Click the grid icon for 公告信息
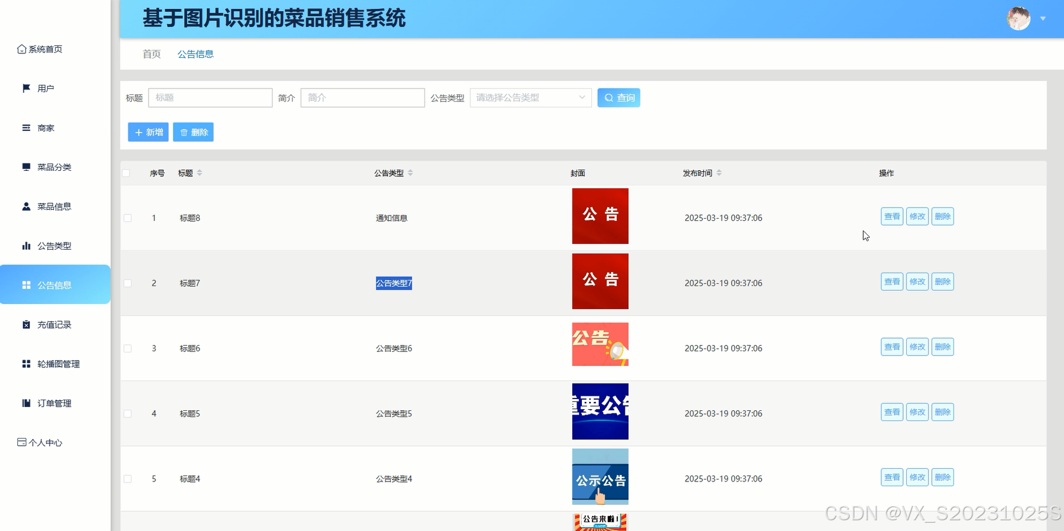 pos(26,286)
